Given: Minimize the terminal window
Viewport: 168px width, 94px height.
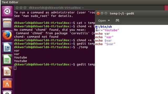Looking at the screenshot, I should point(21,8).
